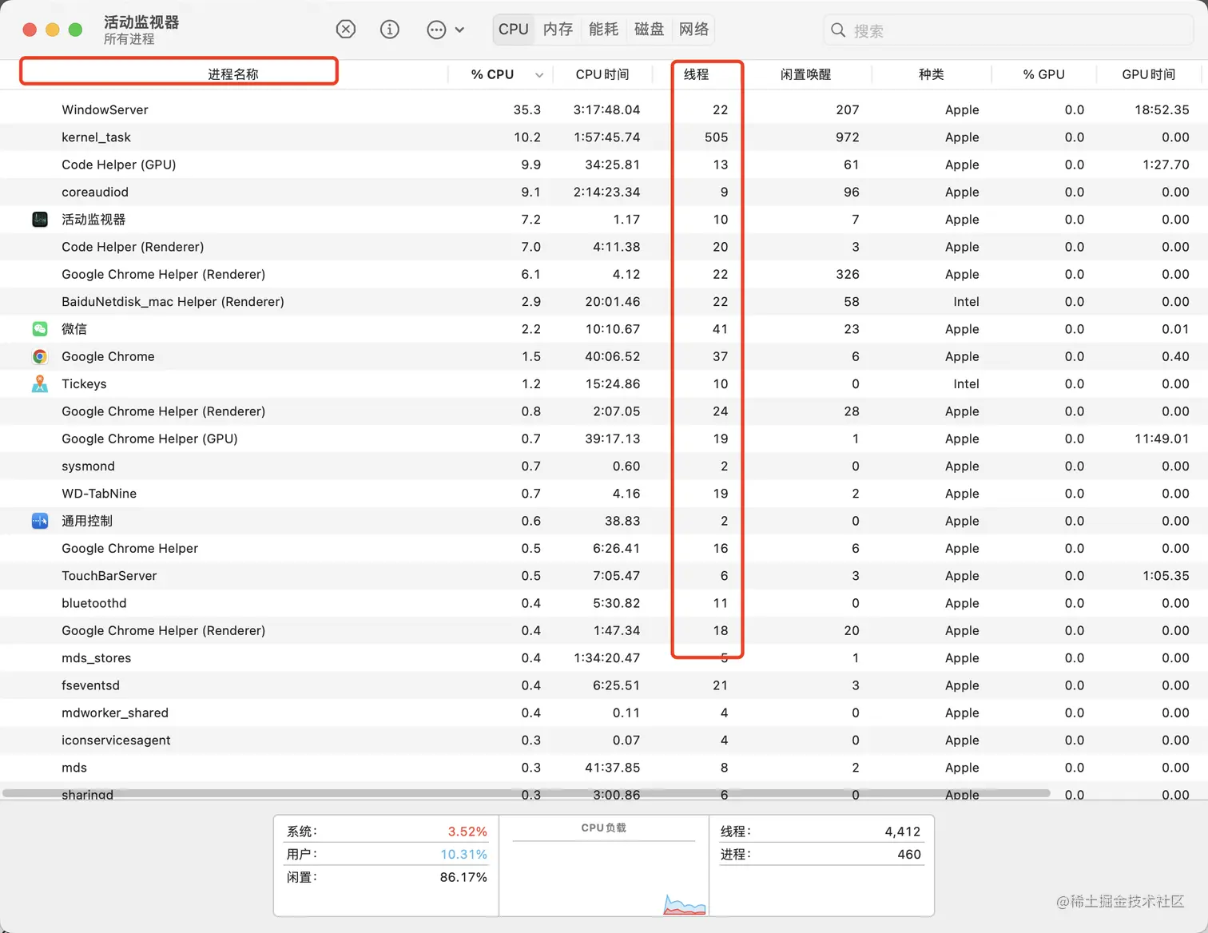The image size is (1208, 933).
Task: Switch to the 磁盘 tab
Action: click(x=649, y=30)
